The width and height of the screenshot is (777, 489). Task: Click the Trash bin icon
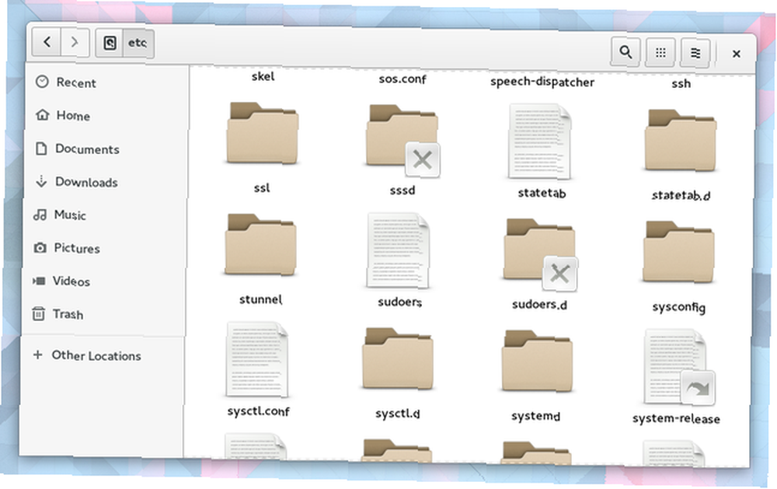[x=38, y=313]
